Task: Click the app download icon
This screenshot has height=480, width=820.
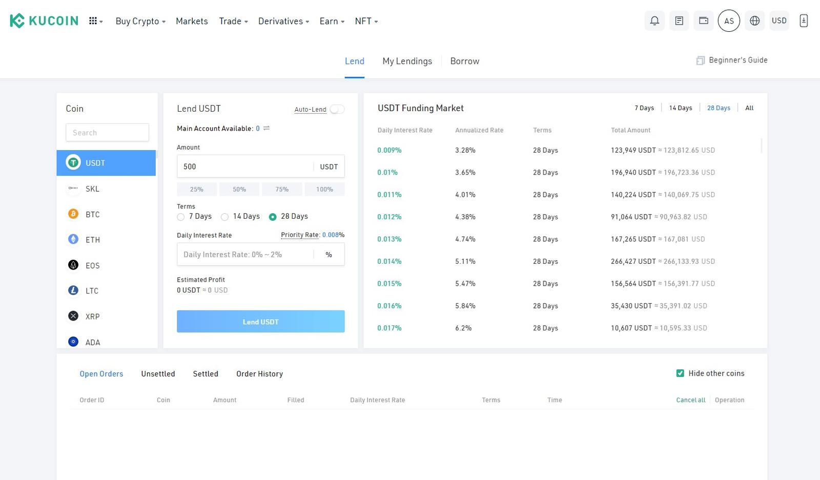Action: [x=804, y=21]
